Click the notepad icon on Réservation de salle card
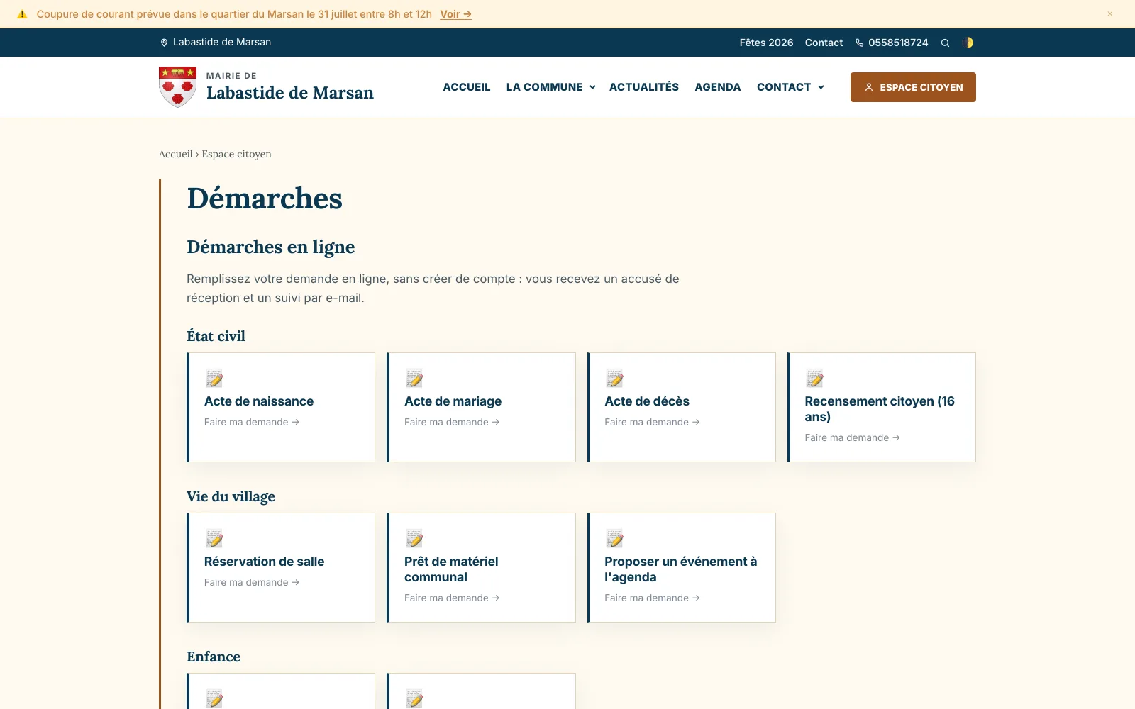 [x=214, y=539]
